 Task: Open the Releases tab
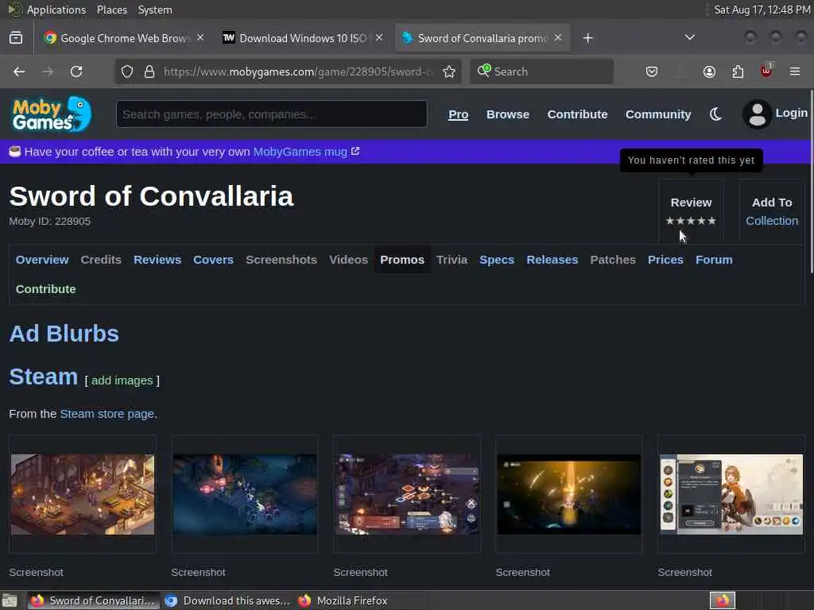coord(552,260)
